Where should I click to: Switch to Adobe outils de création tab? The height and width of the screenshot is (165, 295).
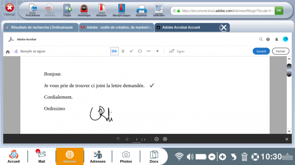coord(117,28)
